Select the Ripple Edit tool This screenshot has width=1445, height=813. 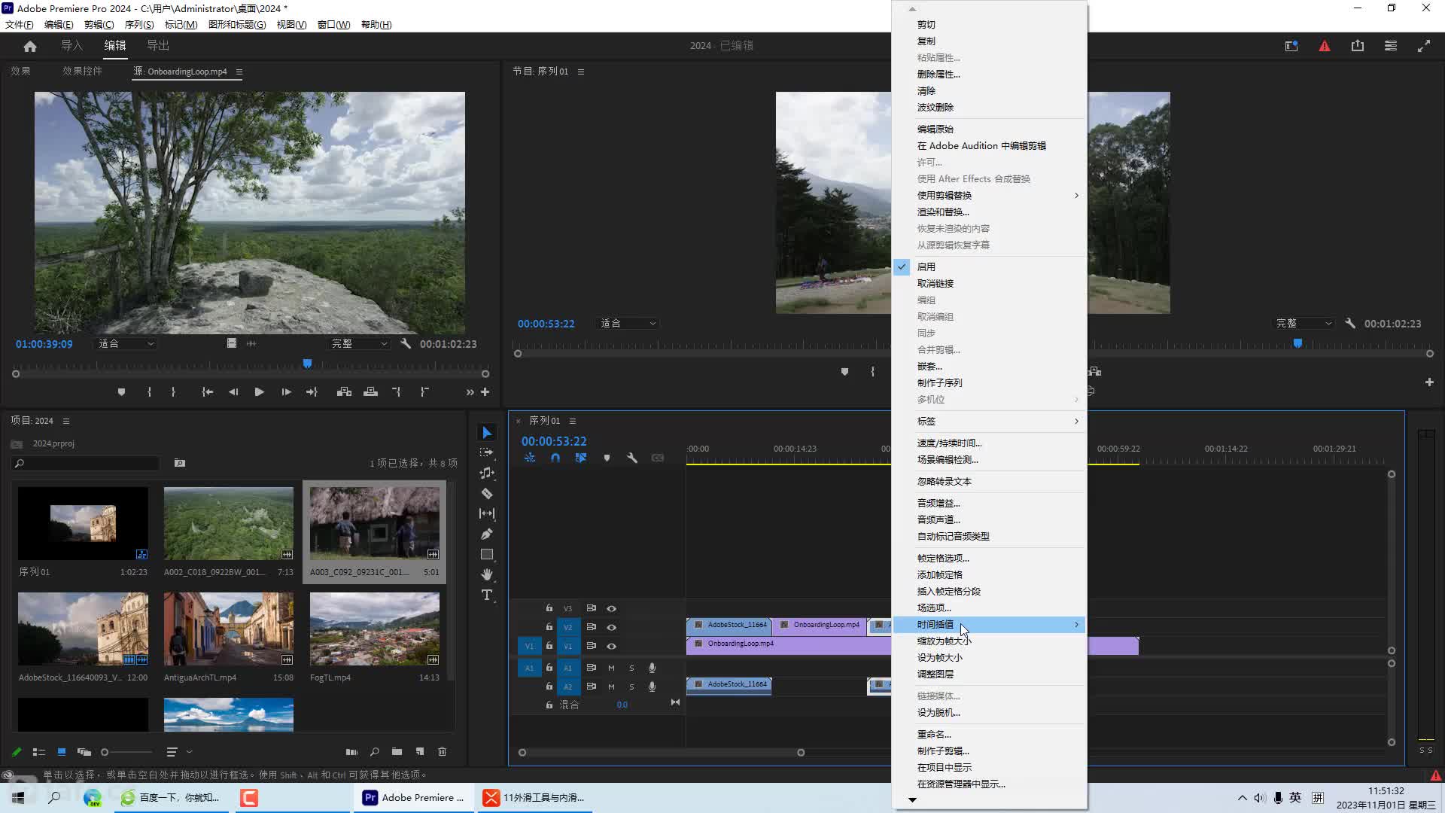(486, 473)
